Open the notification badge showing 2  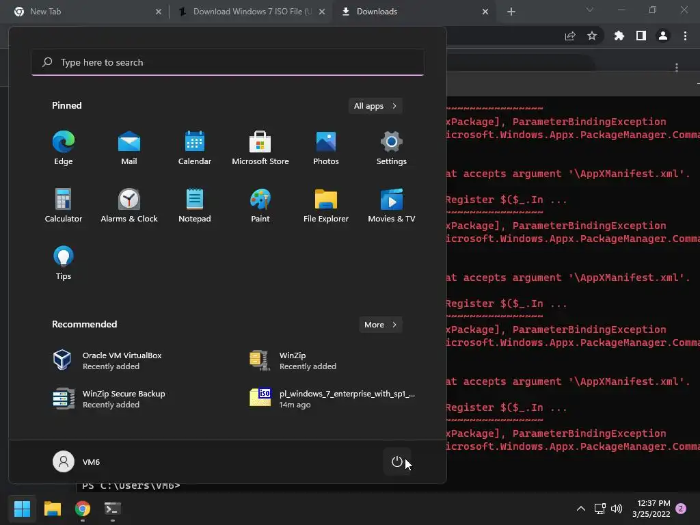pos(682,509)
